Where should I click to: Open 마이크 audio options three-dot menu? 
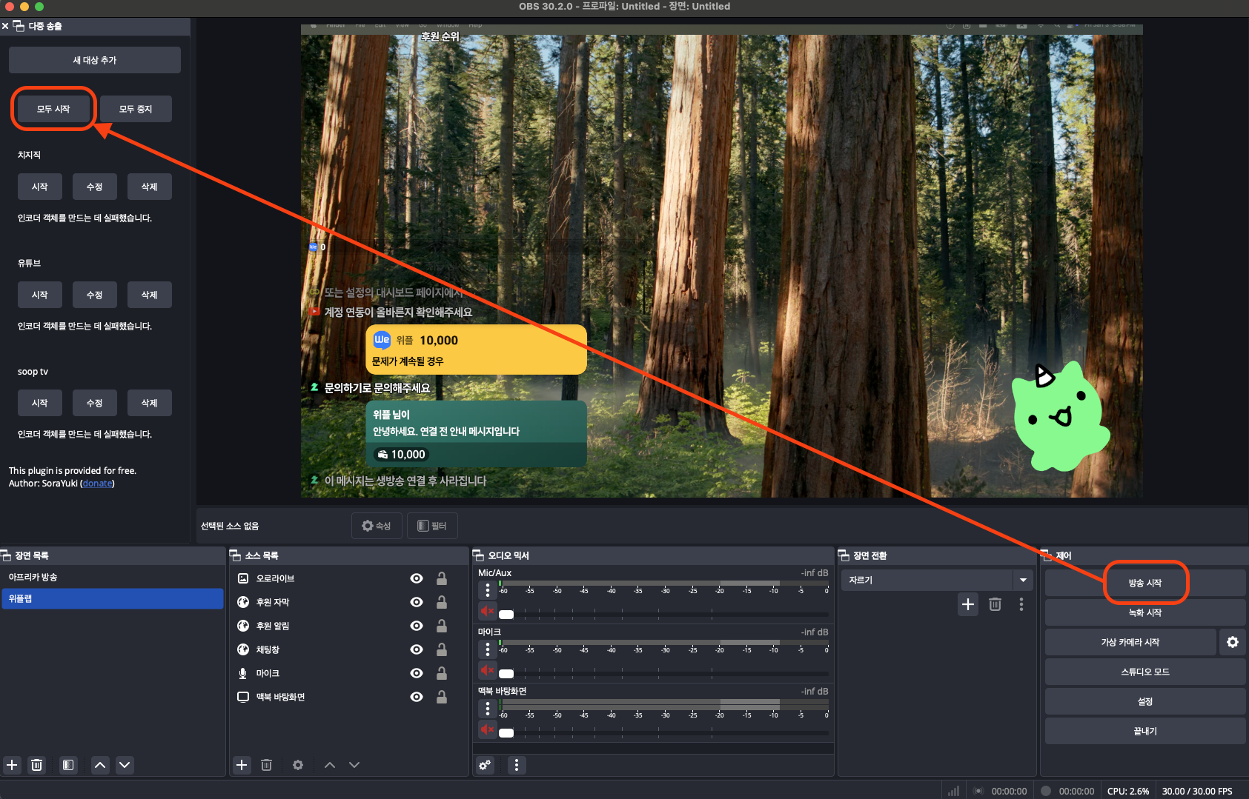point(487,649)
